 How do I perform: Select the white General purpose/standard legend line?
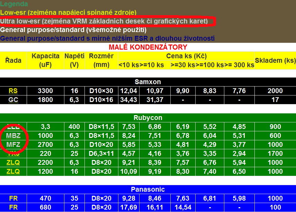click(x=73, y=30)
